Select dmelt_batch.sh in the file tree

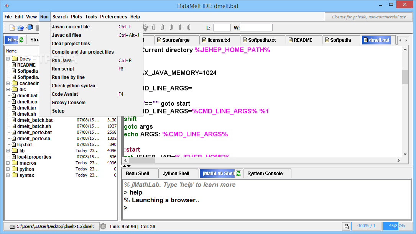[34, 126]
